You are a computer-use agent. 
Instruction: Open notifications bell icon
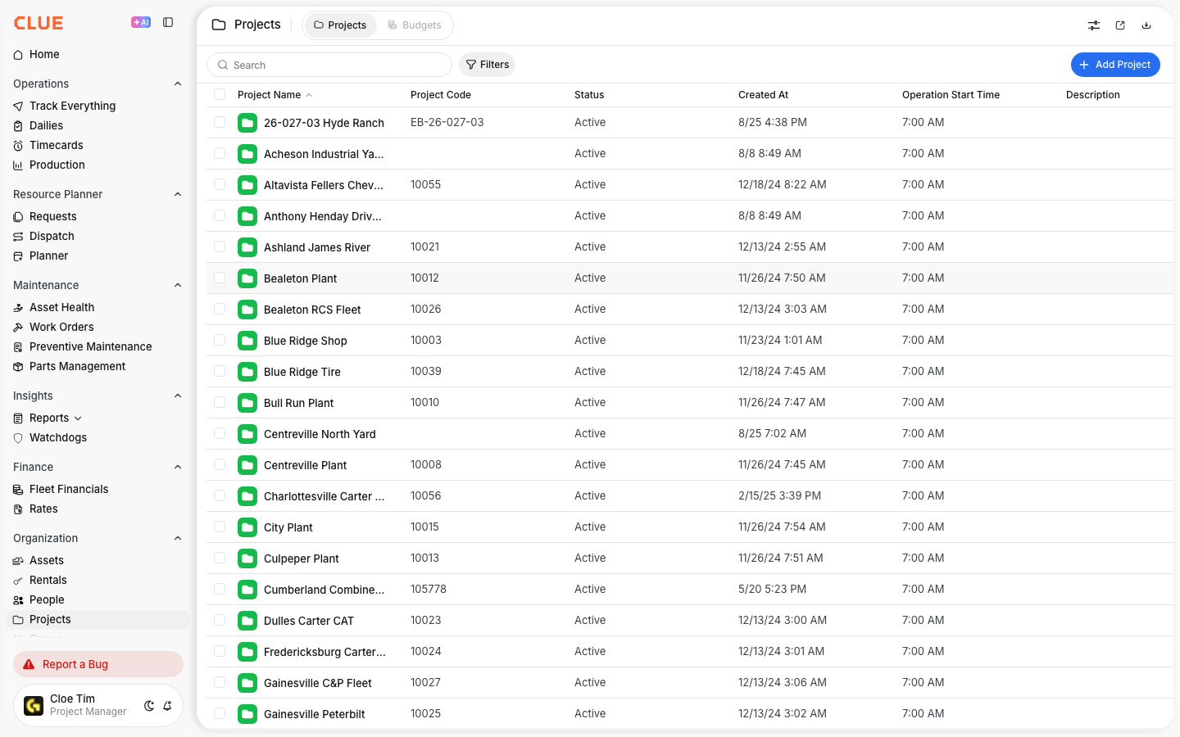(x=167, y=706)
